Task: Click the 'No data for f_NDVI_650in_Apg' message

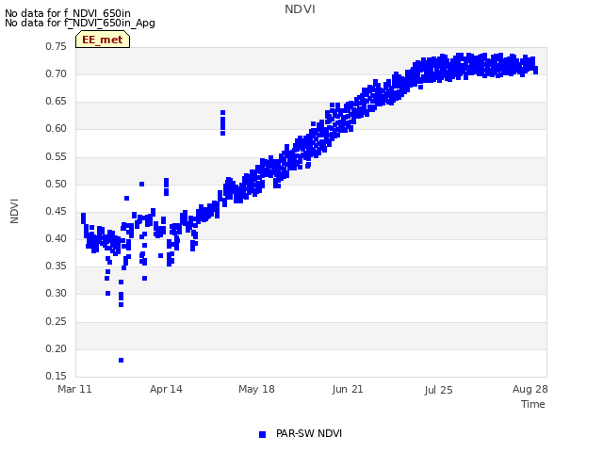Action: click(x=80, y=23)
